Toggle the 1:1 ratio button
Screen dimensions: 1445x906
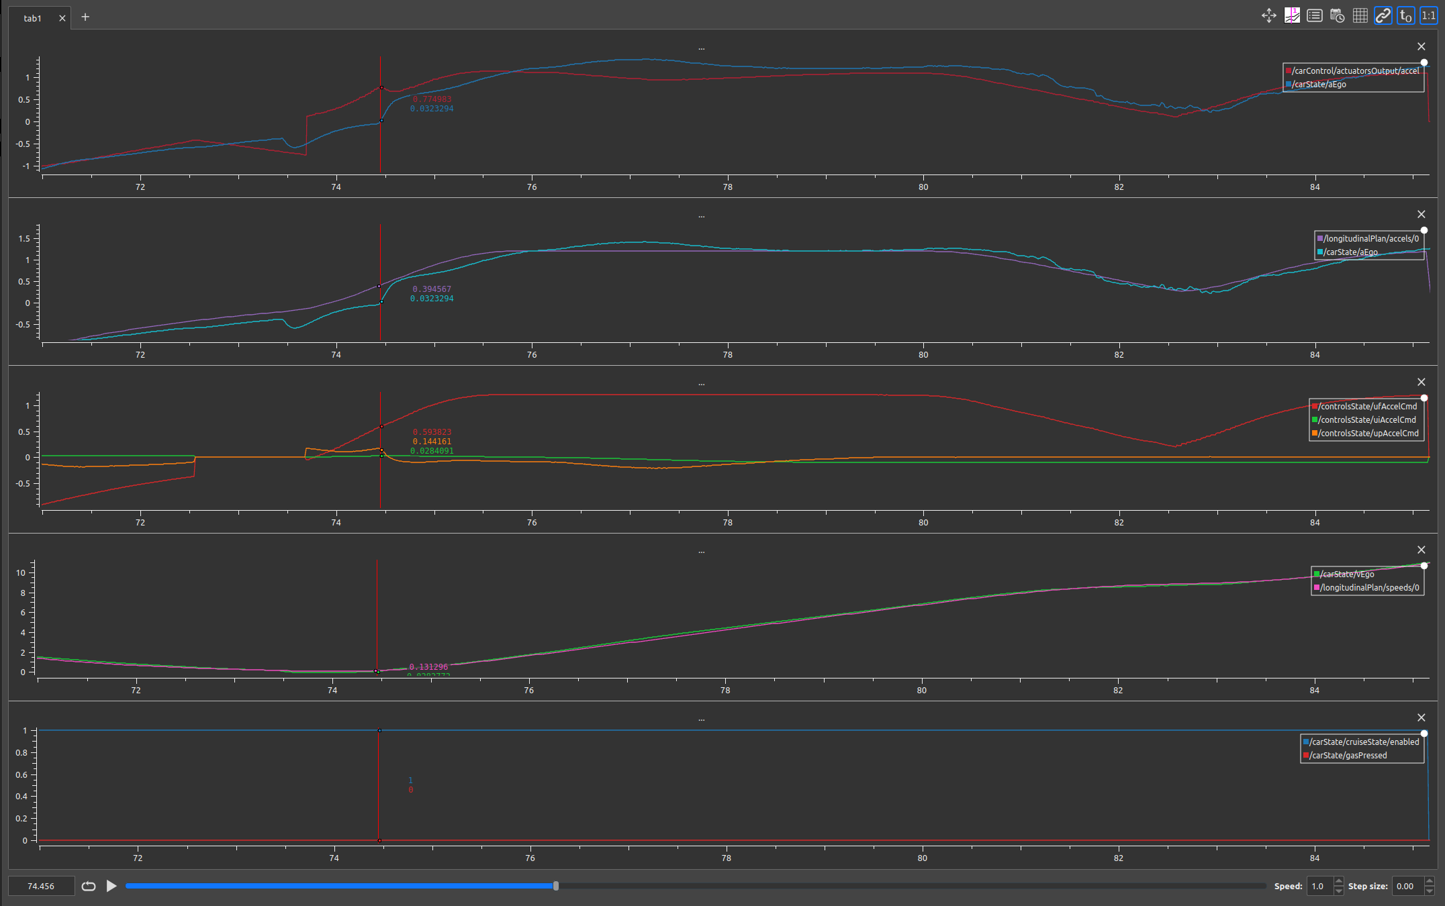pyautogui.click(x=1428, y=16)
